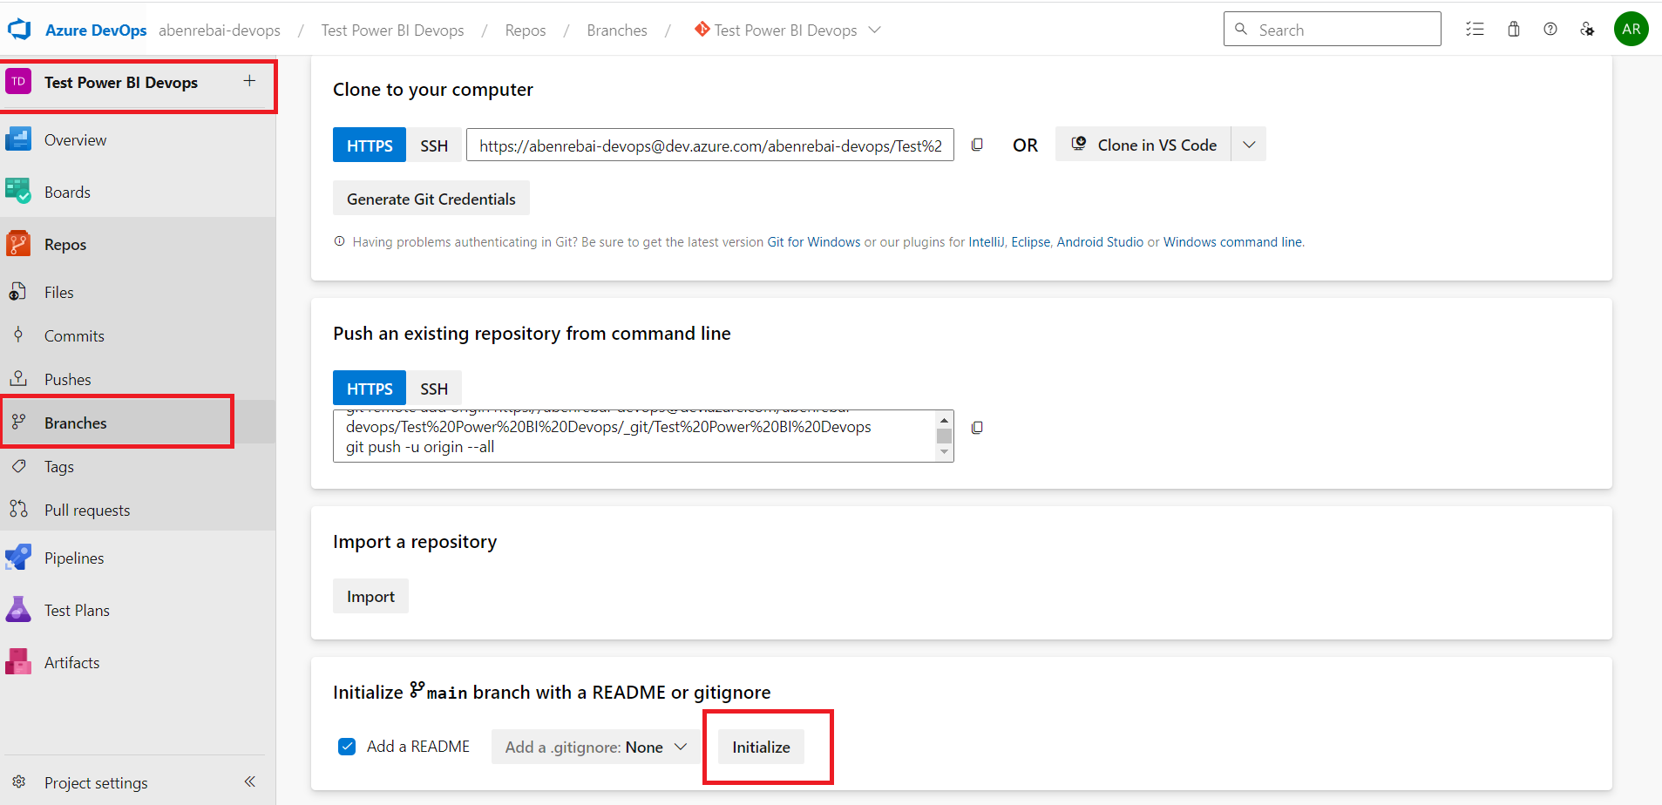The height and width of the screenshot is (805, 1662).
Task: Copy the clone URL to clipboard
Action: (x=977, y=145)
